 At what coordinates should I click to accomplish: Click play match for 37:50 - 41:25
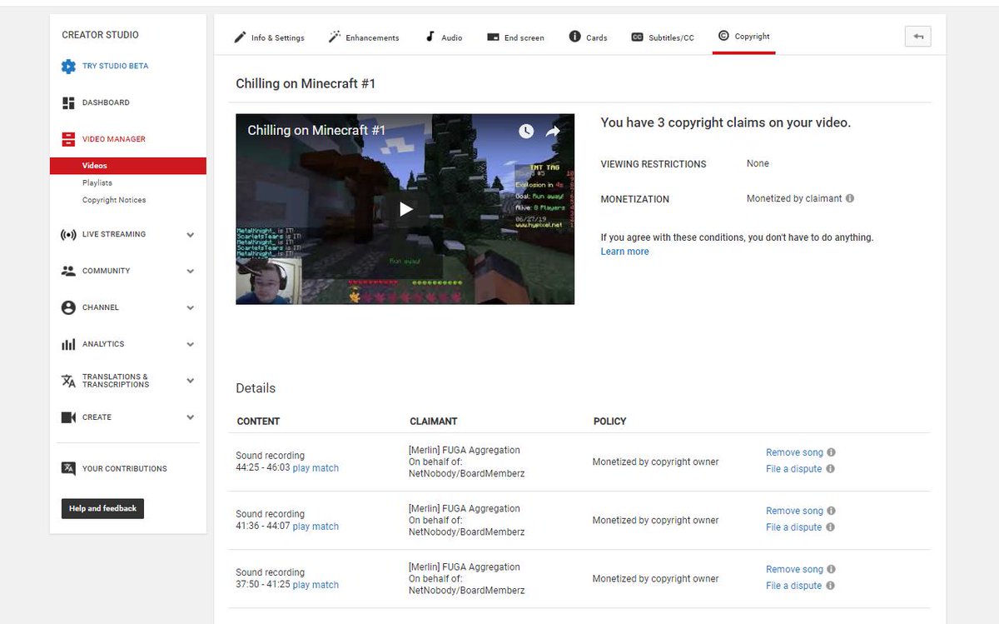pos(316,585)
